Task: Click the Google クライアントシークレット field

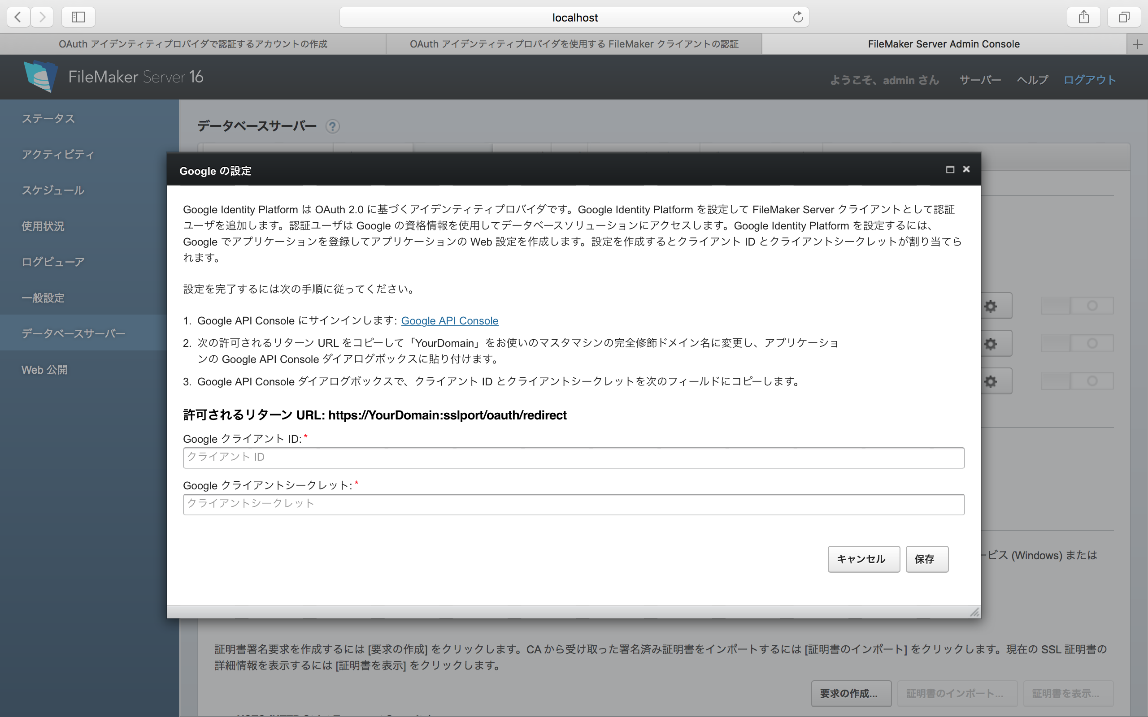Action: click(x=574, y=504)
